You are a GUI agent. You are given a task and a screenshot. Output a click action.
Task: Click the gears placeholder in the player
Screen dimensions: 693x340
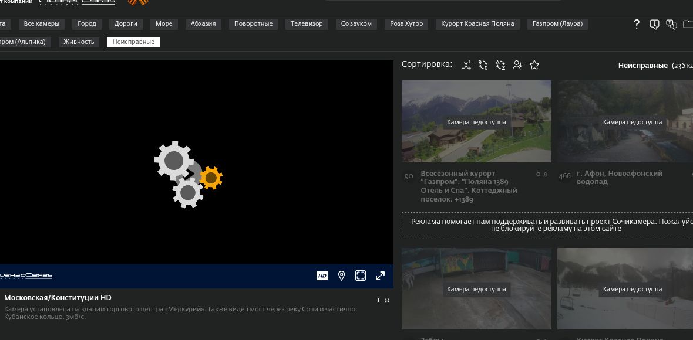pyautogui.click(x=189, y=174)
